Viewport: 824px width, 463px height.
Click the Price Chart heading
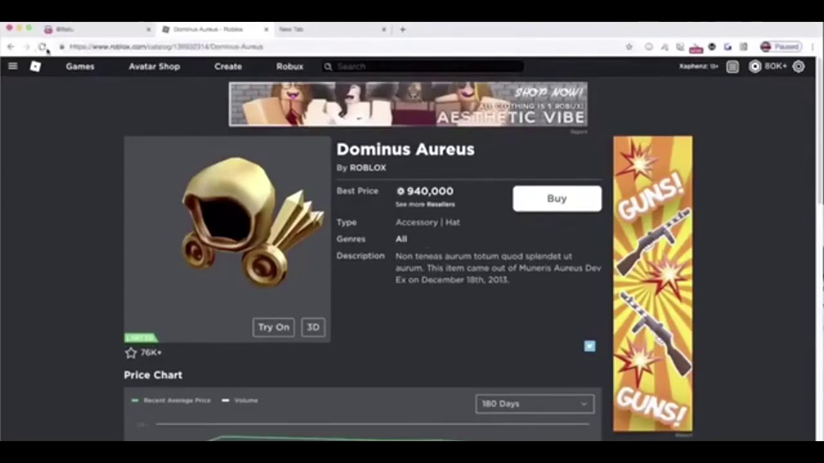(x=153, y=375)
